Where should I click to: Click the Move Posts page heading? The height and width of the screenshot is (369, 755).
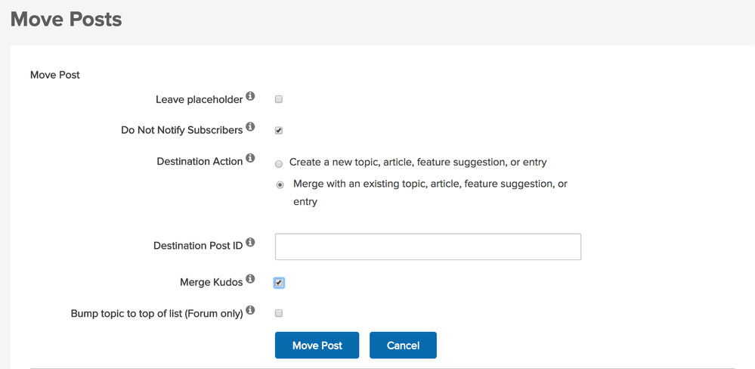(x=66, y=19)
